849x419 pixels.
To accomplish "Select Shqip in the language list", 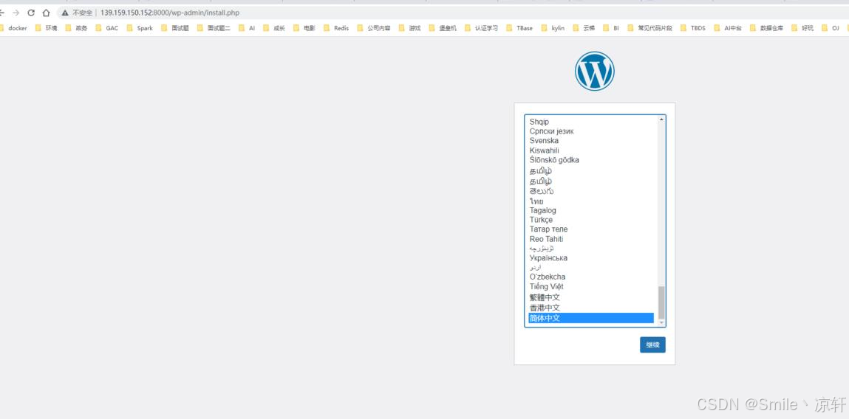I will (x=591, y=122).
